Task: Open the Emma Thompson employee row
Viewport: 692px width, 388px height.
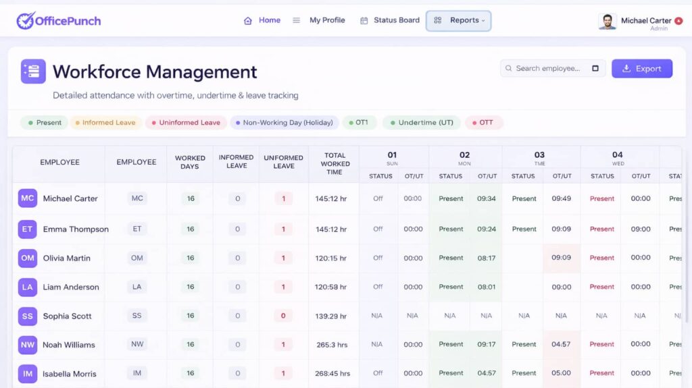Action: click(347, 229)
